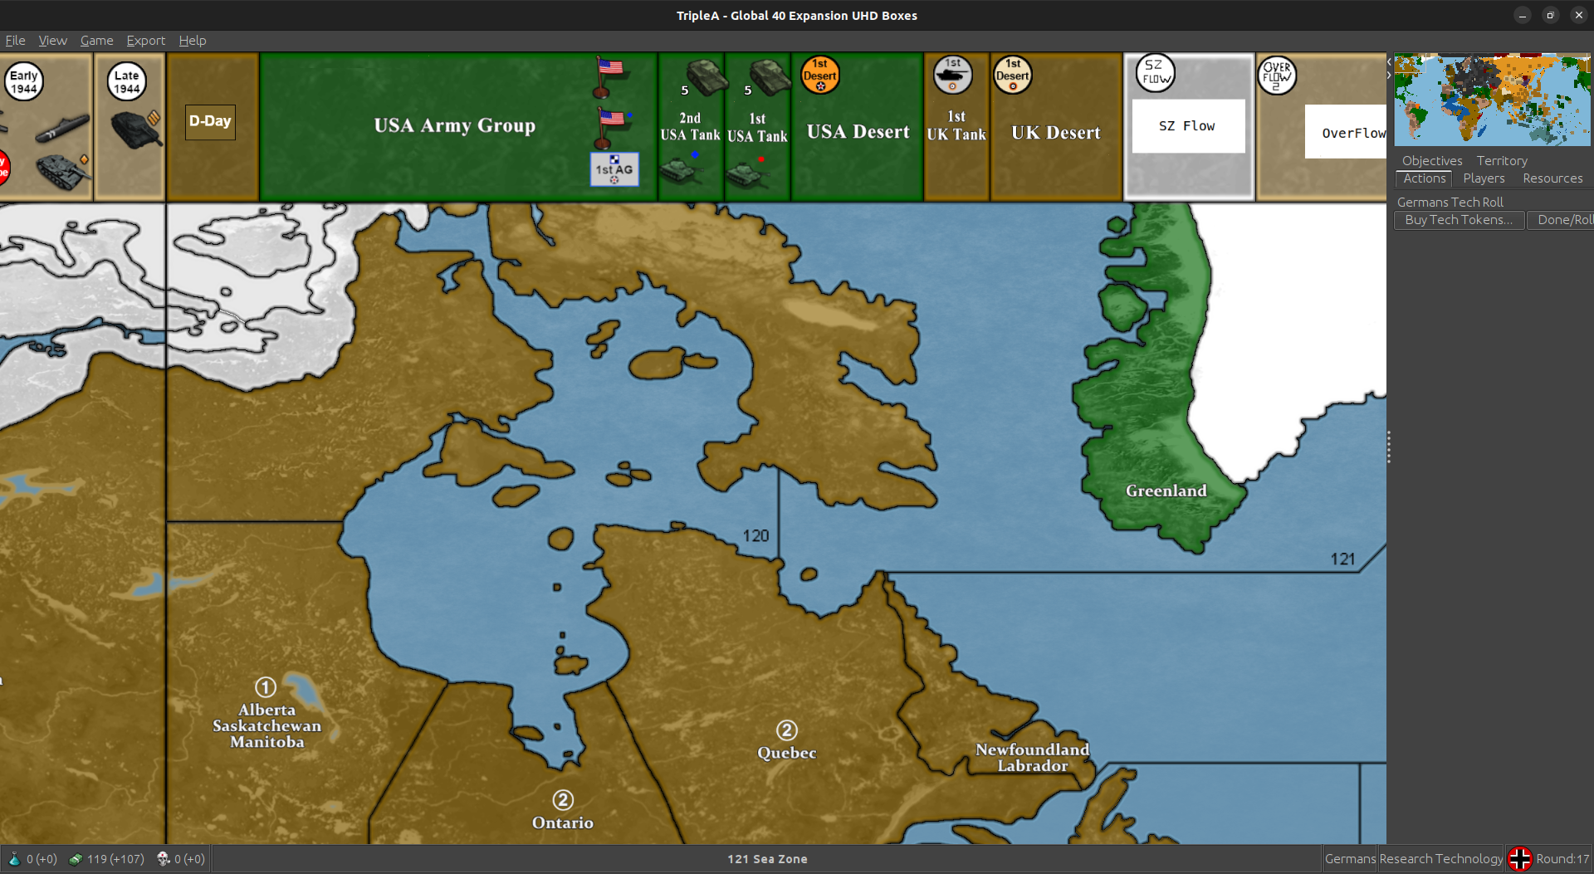1594x874 pixels.
Task: Click the USA Army Group box title
Action: coord(454,125)
